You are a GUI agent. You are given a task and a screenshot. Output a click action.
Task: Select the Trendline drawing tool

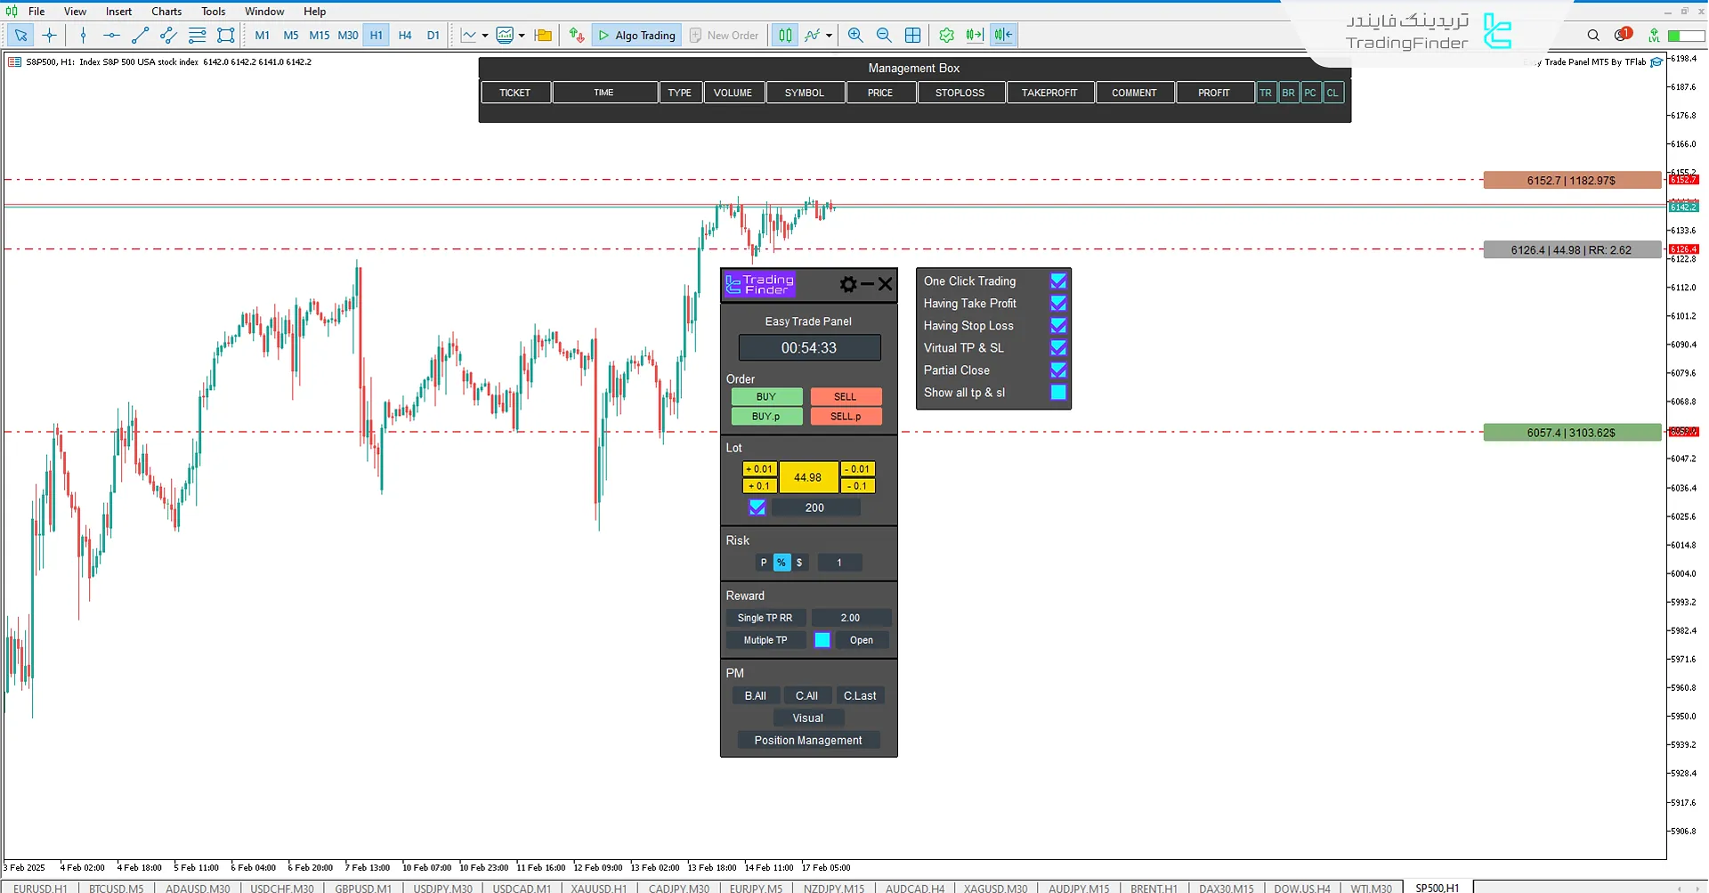140,35
